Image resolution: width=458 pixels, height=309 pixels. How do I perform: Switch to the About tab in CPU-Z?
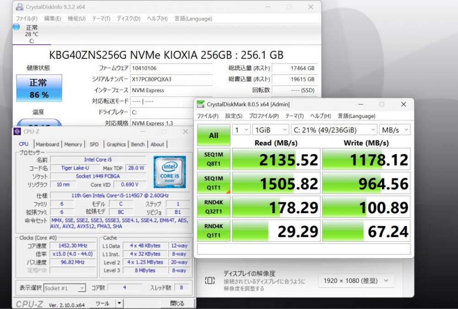tap(157, 144)
